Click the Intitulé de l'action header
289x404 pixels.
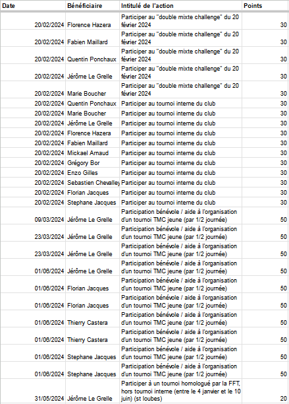(x=180, y=5)
